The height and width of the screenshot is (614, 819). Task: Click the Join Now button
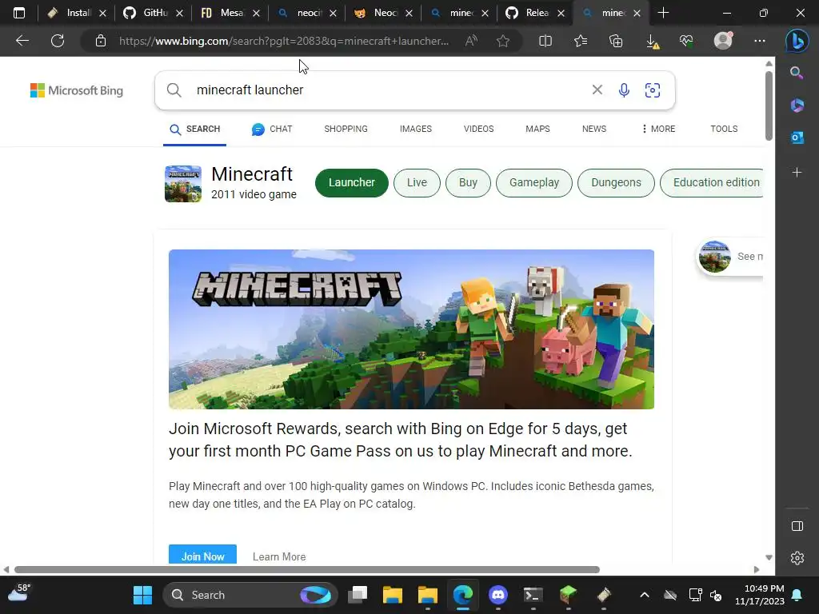click(202, 555)
